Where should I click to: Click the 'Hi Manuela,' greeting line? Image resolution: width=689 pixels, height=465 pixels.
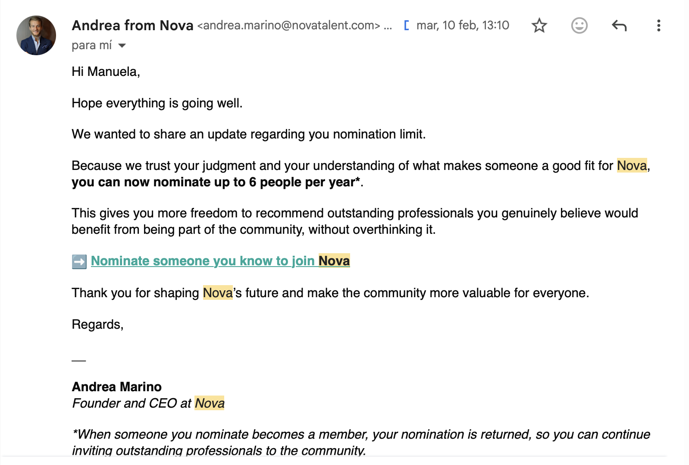tap(106, 72)
